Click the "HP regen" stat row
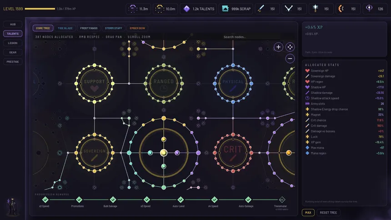The height and width of the screenshot is (220, 391). coord(344,81)
